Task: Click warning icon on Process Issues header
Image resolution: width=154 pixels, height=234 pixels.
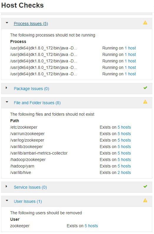Action: (x=145, y=23)
